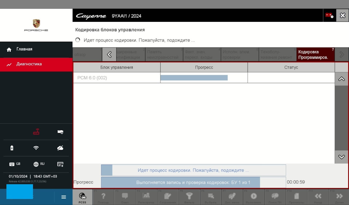
Task: Switch keyboard layout GB icon
Action: point(15,164)
